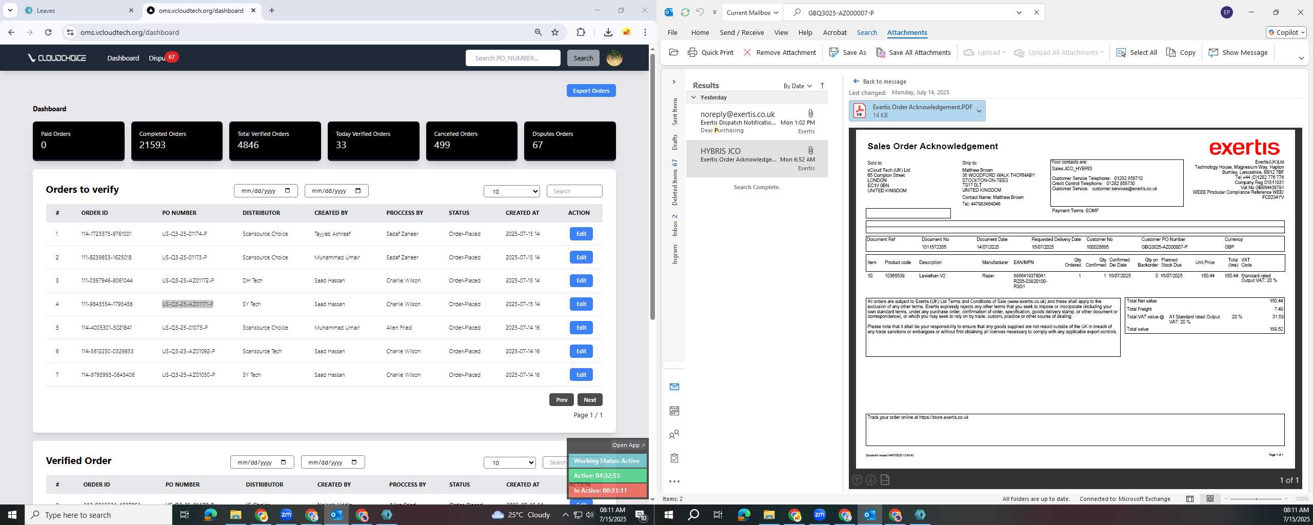
Task: Click the Next pagination button
Action: coord(590,400)
